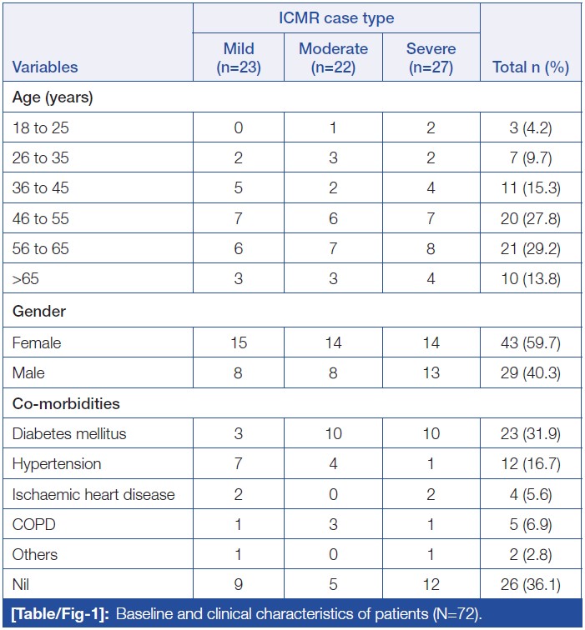This screenshot has width=585, height=630.
Task: Click the Mild (n=23) column header
Action: [x=239, y=57]
